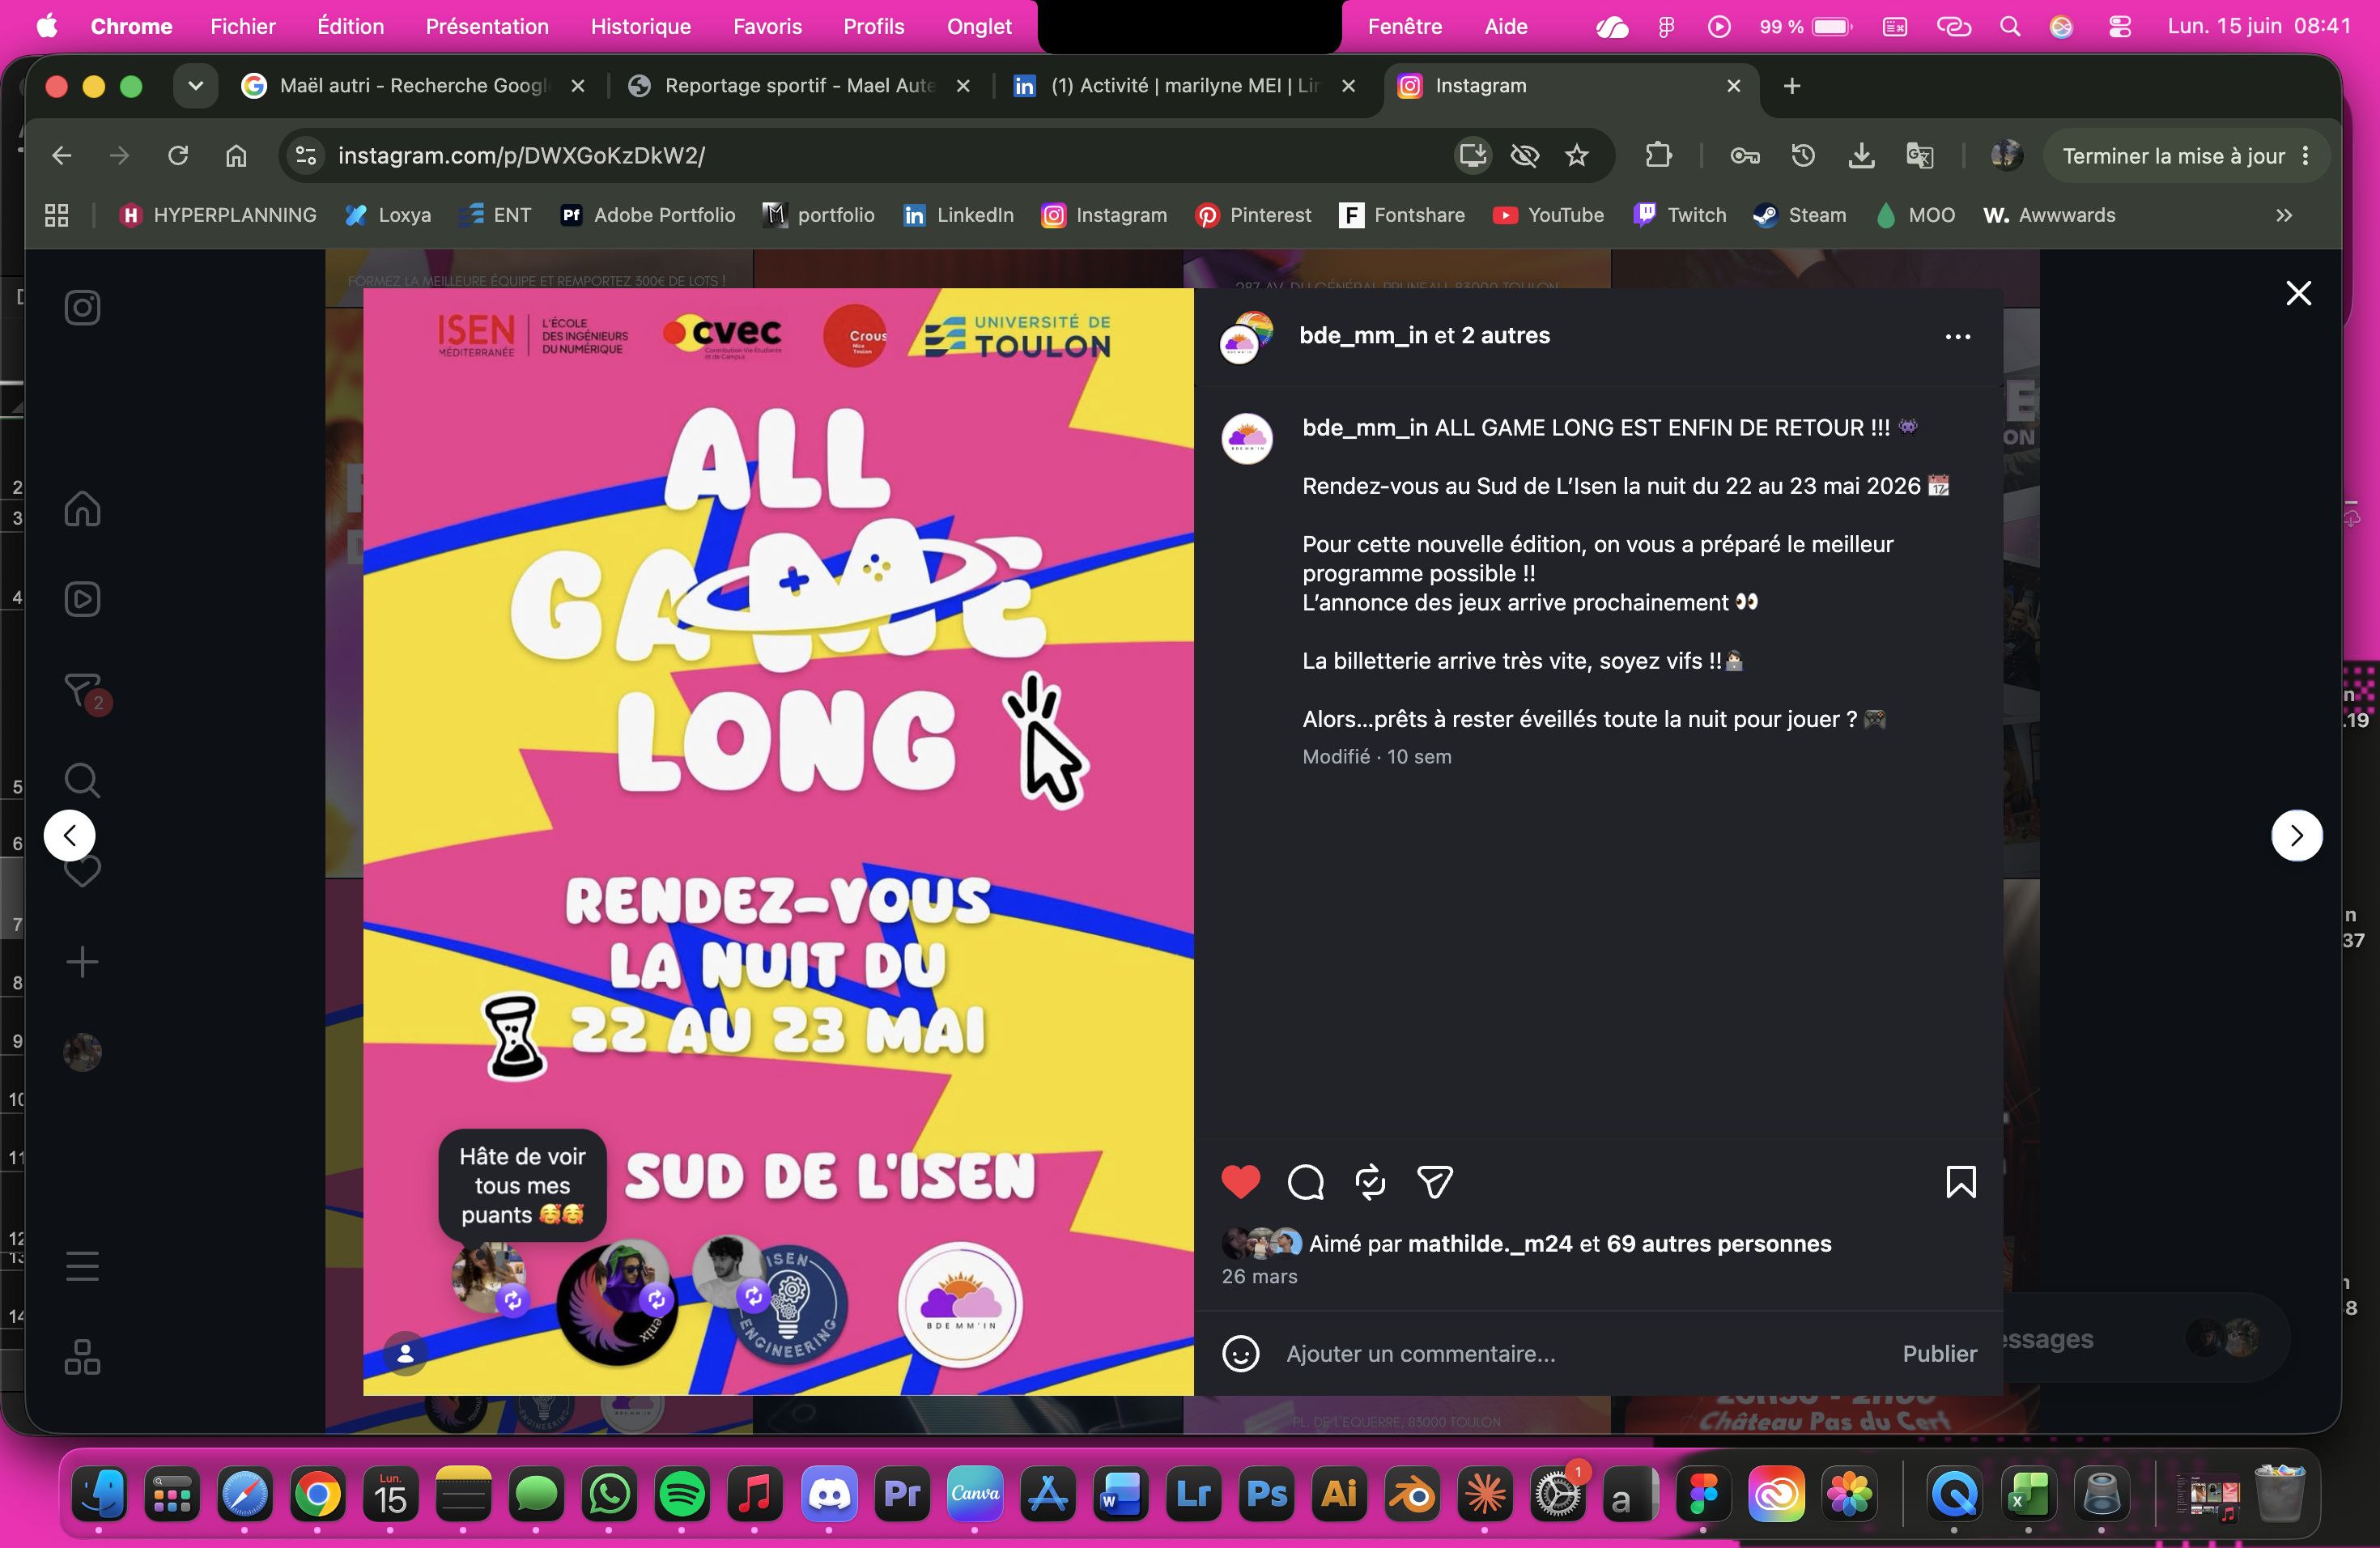
Task: Repost this post icon
Action: tap(1370, 1182)
